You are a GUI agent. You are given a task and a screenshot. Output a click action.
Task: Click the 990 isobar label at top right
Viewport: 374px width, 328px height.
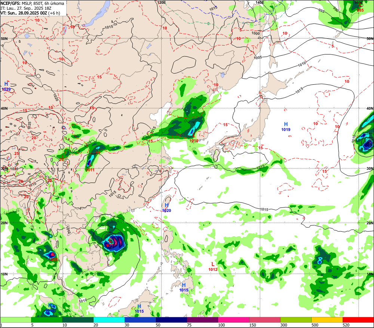pyautogui.click(x=335, y=10)
